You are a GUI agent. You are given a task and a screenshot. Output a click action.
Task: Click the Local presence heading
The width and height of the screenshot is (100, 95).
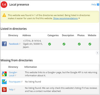19,5
